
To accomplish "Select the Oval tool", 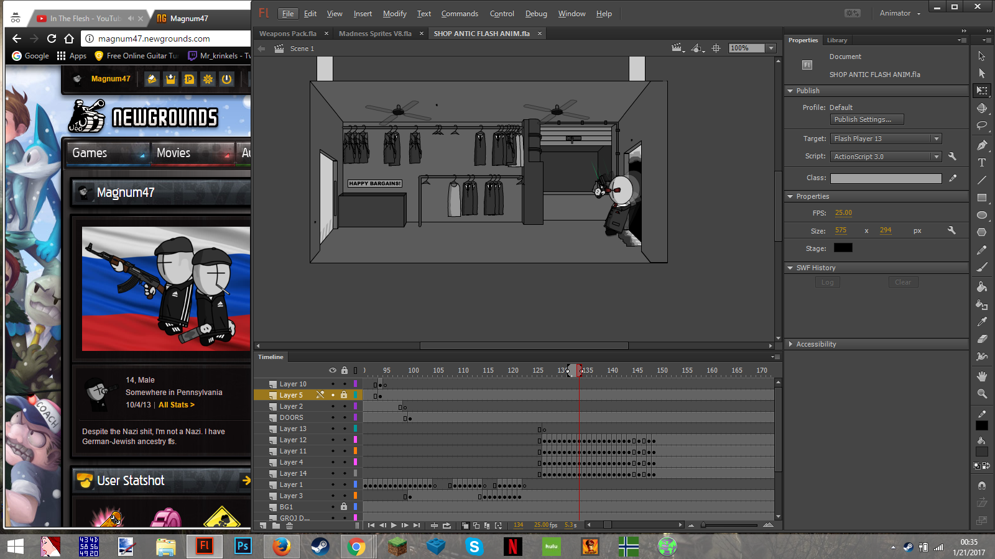I will [982, 215].
